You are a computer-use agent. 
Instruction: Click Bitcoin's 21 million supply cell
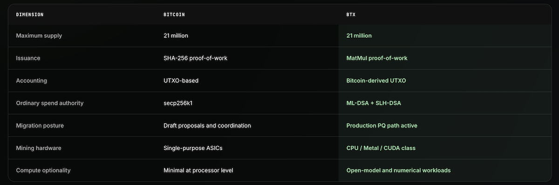(176, 35)
